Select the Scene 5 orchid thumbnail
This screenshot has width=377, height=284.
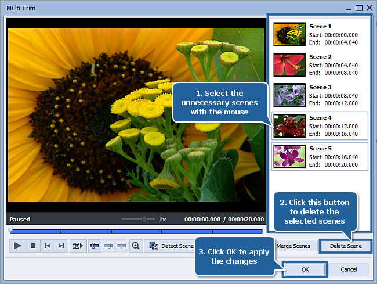(289, 156)
